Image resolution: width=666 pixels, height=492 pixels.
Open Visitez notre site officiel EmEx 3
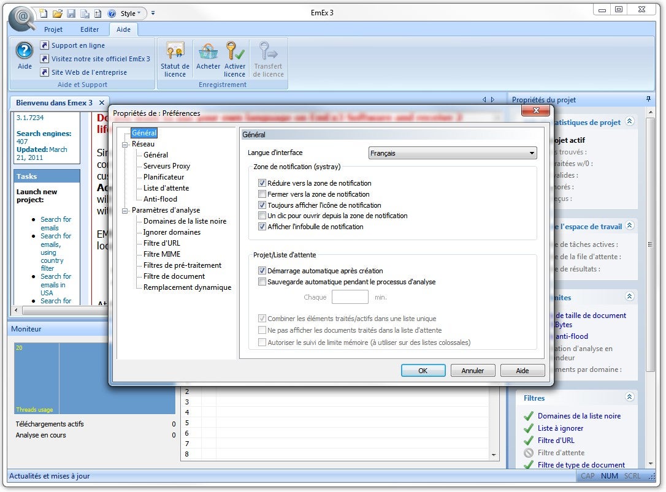click(95, 59)
